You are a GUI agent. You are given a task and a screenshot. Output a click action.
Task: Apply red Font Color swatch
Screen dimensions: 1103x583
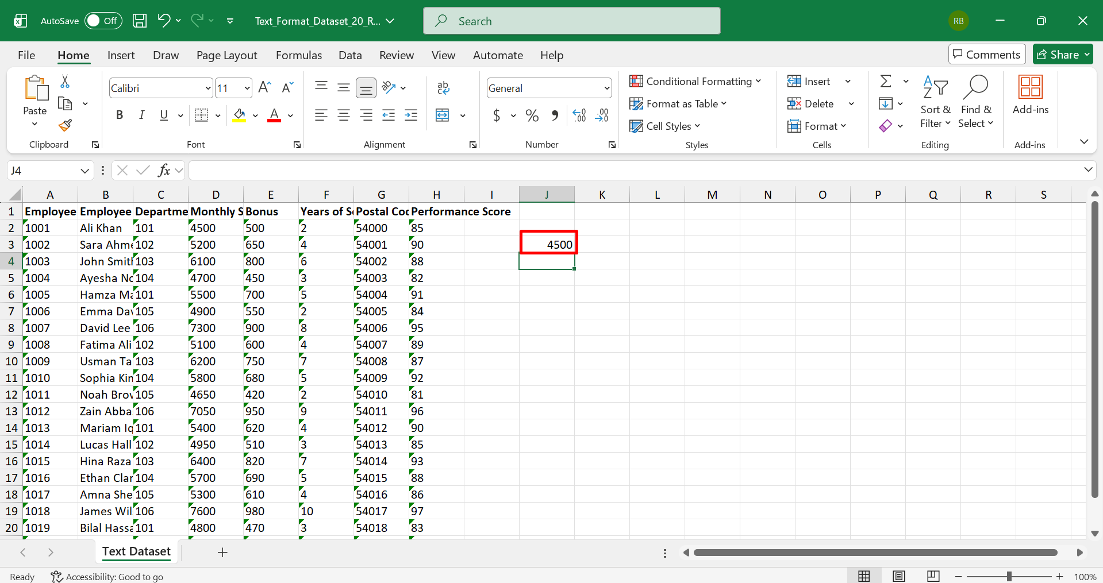click(274, 115)
